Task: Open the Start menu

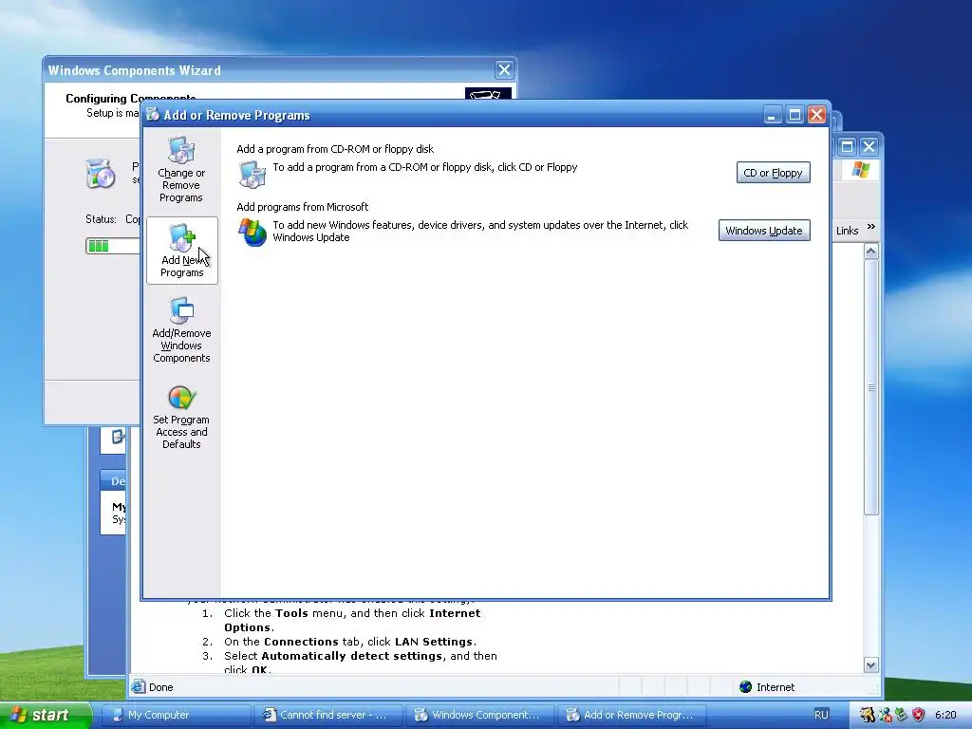Action: click(47, 715)
